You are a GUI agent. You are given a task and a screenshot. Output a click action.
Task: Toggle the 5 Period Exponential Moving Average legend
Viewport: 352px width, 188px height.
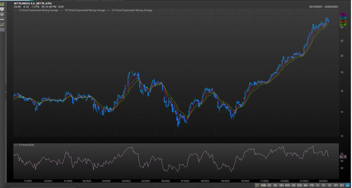[38, 10]
